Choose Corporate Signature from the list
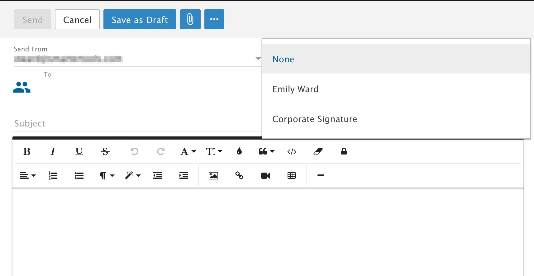 pos(315,119)
